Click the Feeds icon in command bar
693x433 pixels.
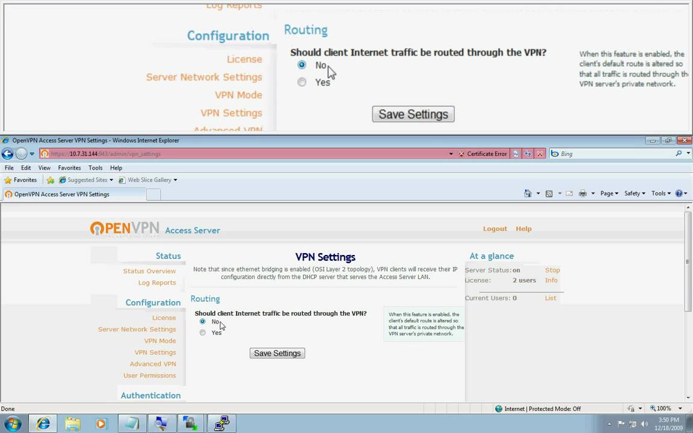pyautogui.click(x=549, y=193)
